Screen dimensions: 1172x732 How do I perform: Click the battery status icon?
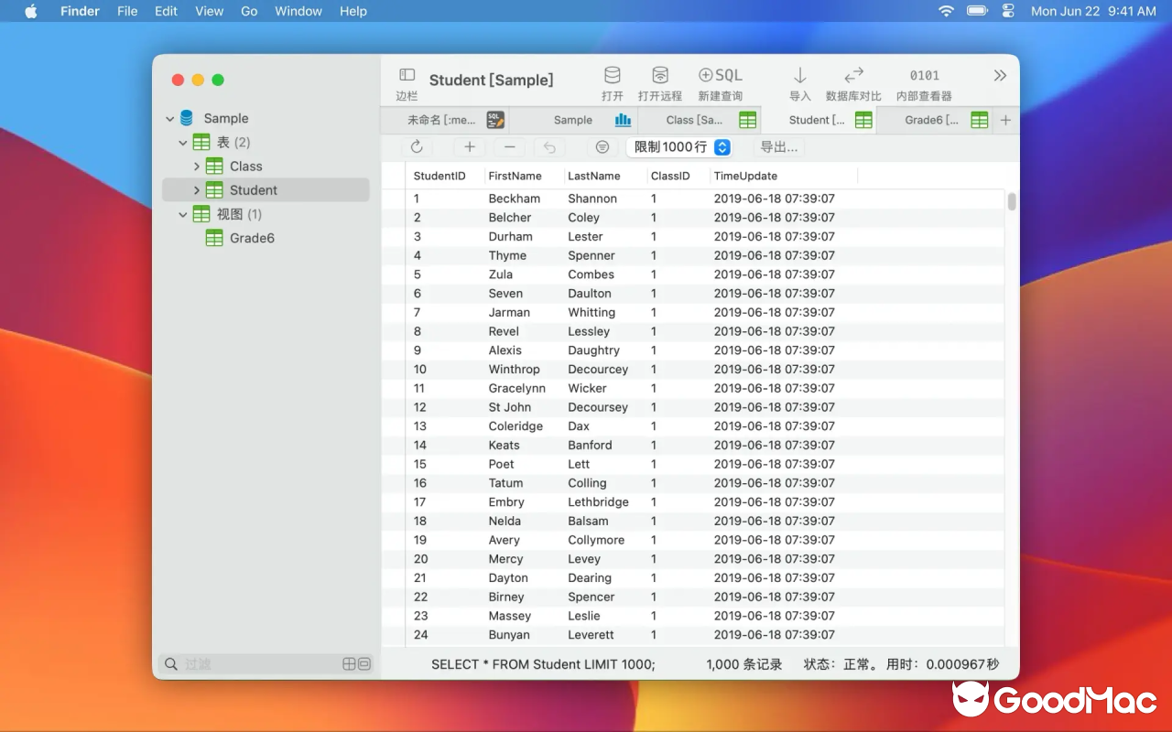[x=977, y=11]
